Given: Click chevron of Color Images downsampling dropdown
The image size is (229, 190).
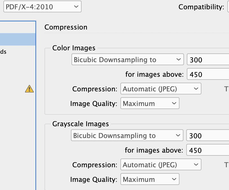Looking at the screenshot, I should [x=178, y=59].
